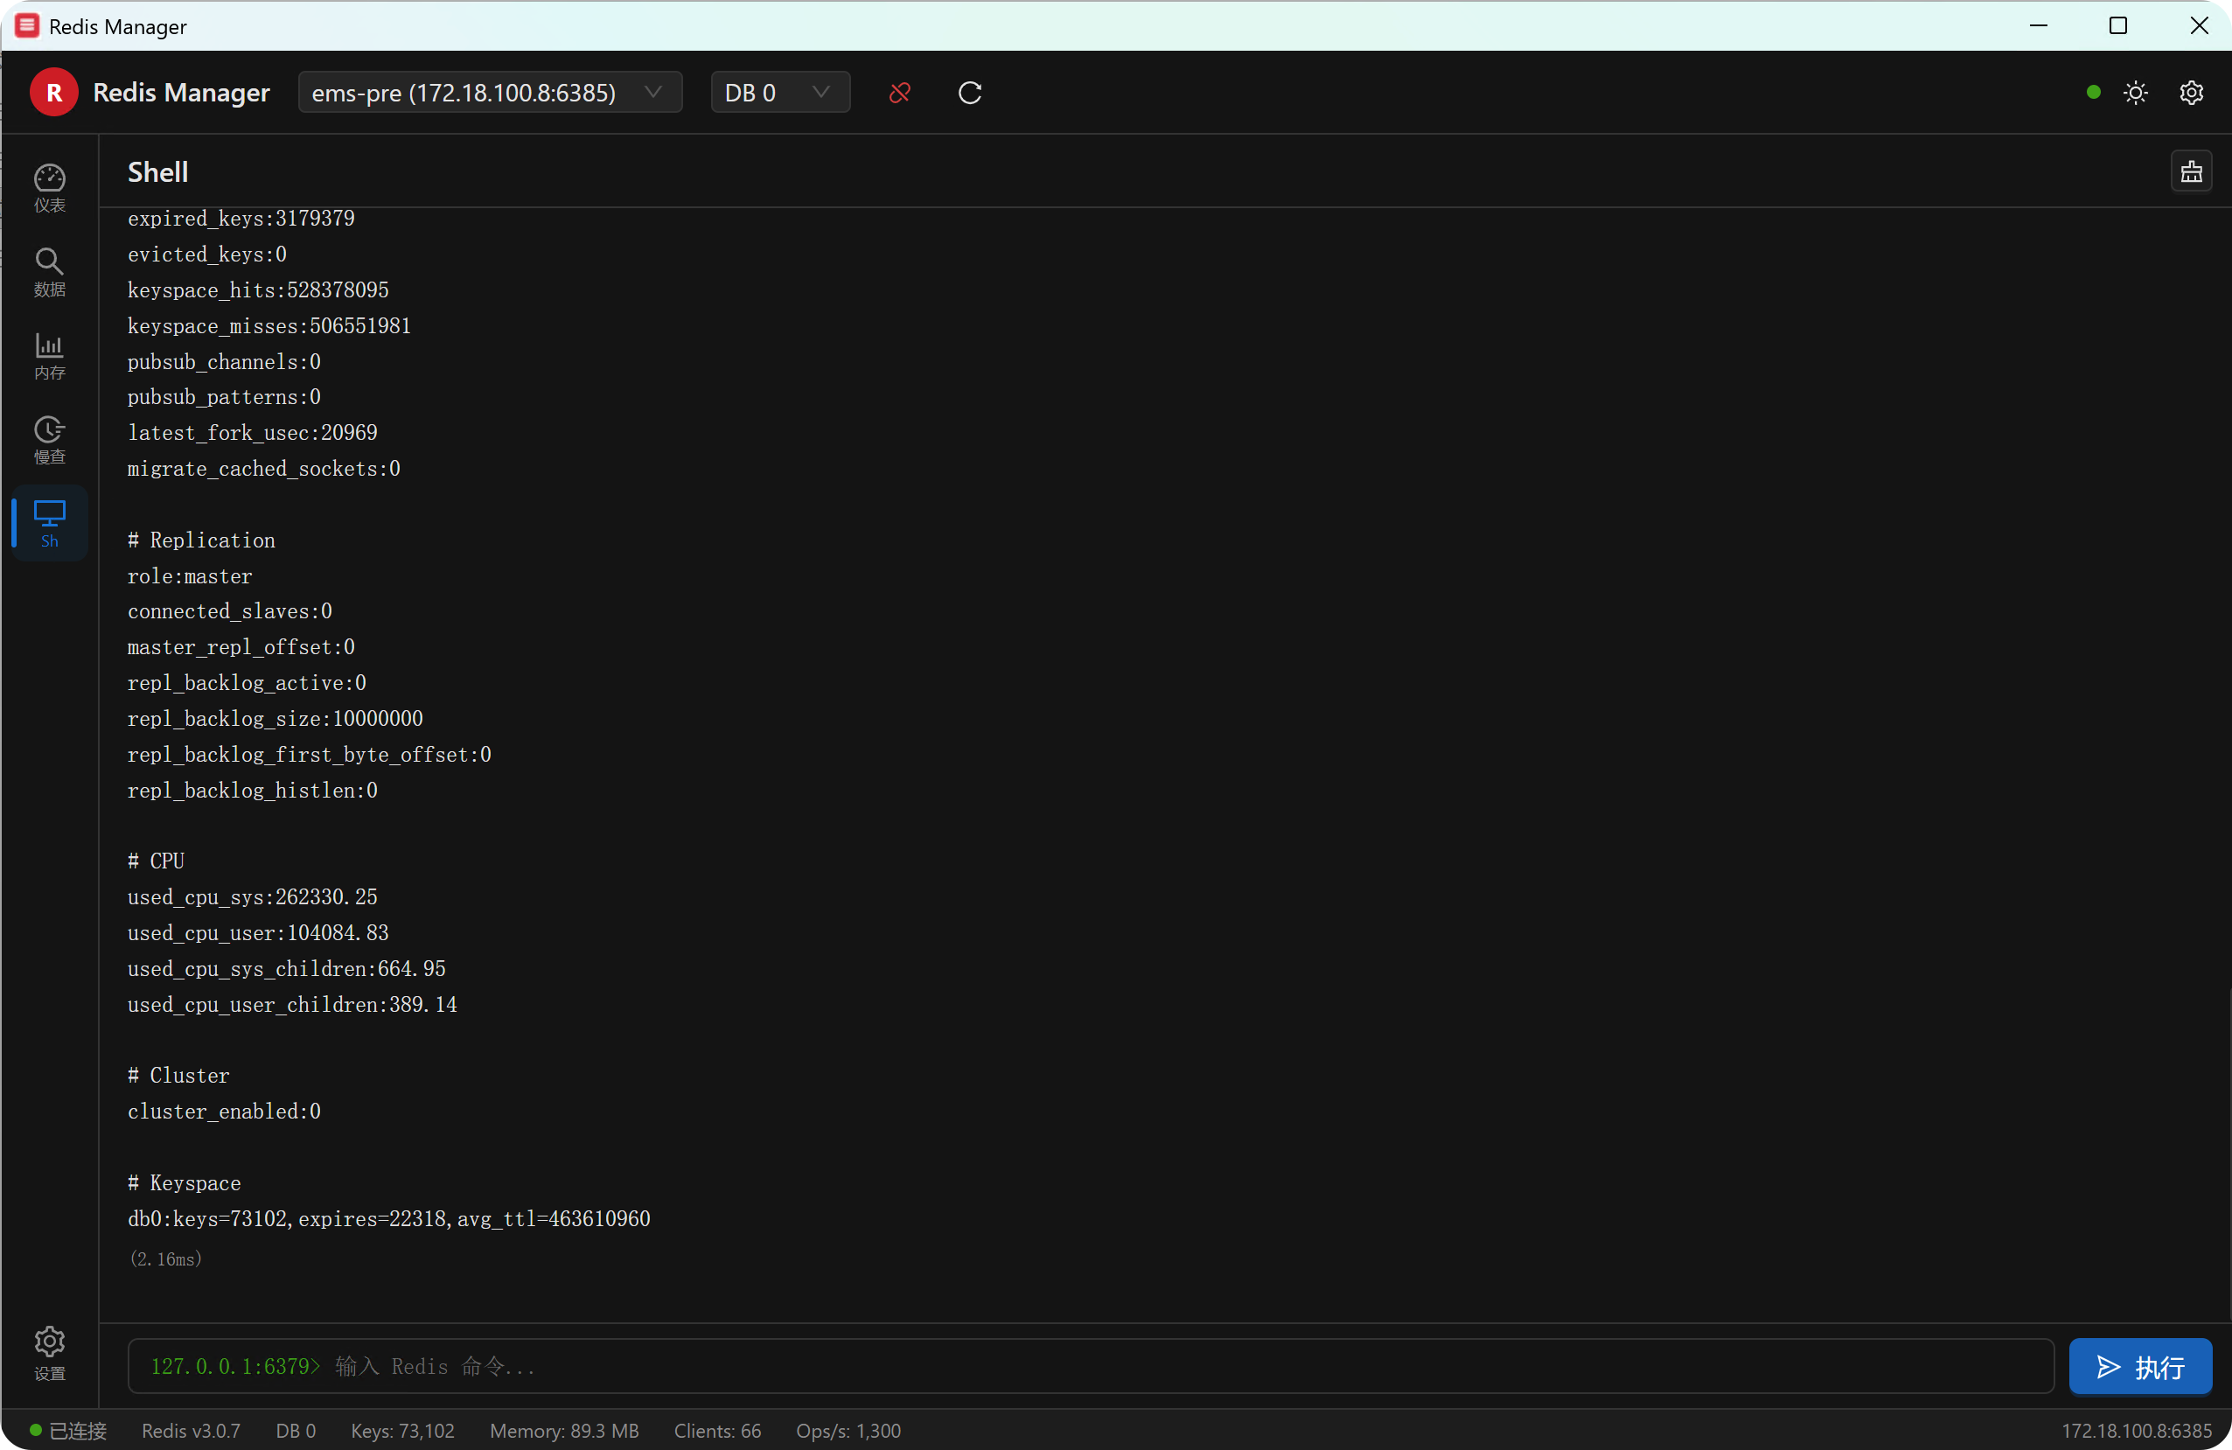The image size is (2232, 1450).
Task: Open the 数据 data browser sidebar tab
Action: [x=50, y=273]
